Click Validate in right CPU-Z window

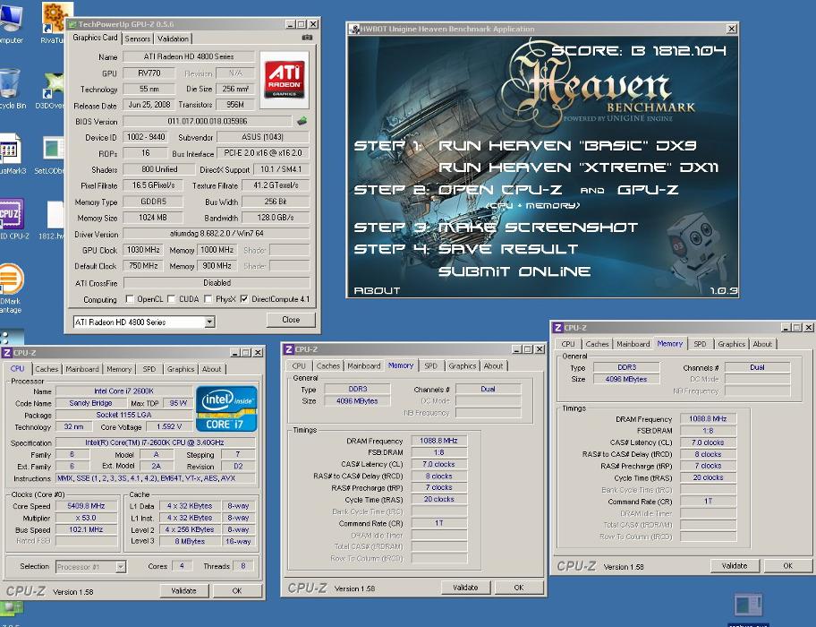(x=735, y=565)
